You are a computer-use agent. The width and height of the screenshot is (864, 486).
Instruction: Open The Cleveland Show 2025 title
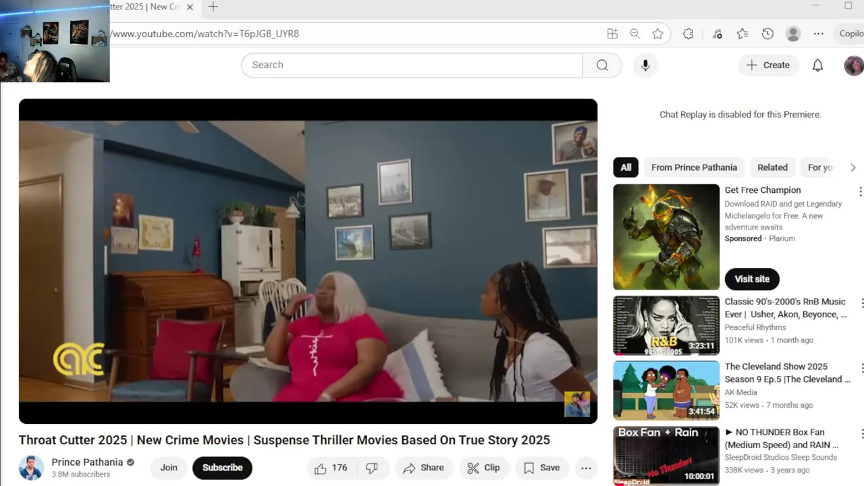[787, 373]
